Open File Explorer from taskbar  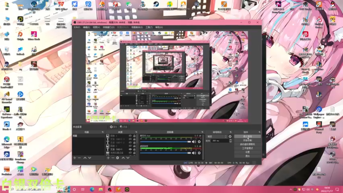(x=101, y=190)
